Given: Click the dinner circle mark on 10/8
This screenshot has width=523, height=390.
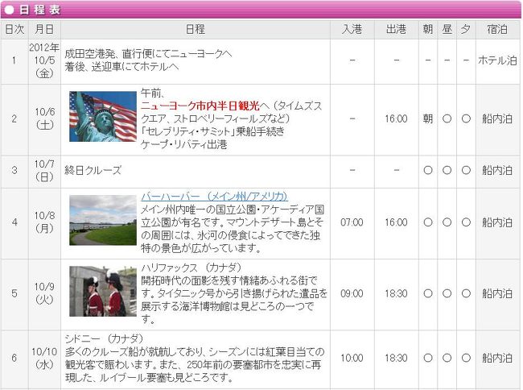Looking at the screenshot, I should point(466,222).
